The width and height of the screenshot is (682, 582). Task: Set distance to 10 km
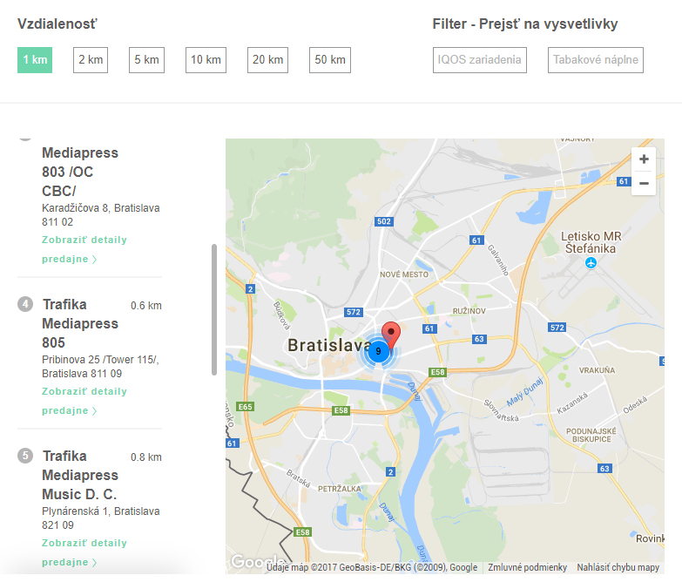(x=206, y=60)
